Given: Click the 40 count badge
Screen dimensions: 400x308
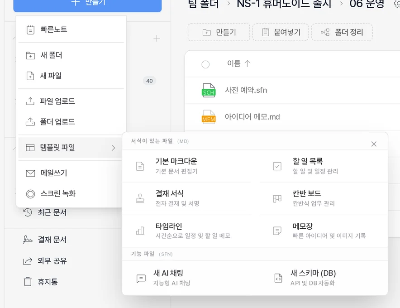Looking at the screenshot, I should point(149,81).
